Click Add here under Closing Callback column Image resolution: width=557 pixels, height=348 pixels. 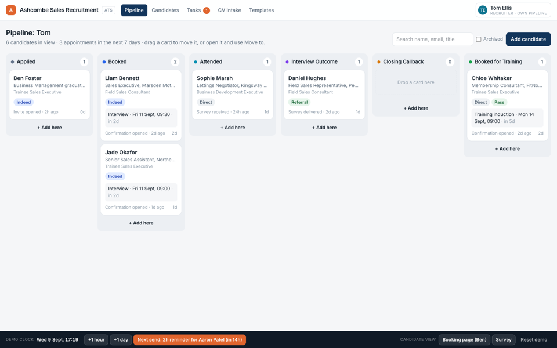click(x=416, y=108)
